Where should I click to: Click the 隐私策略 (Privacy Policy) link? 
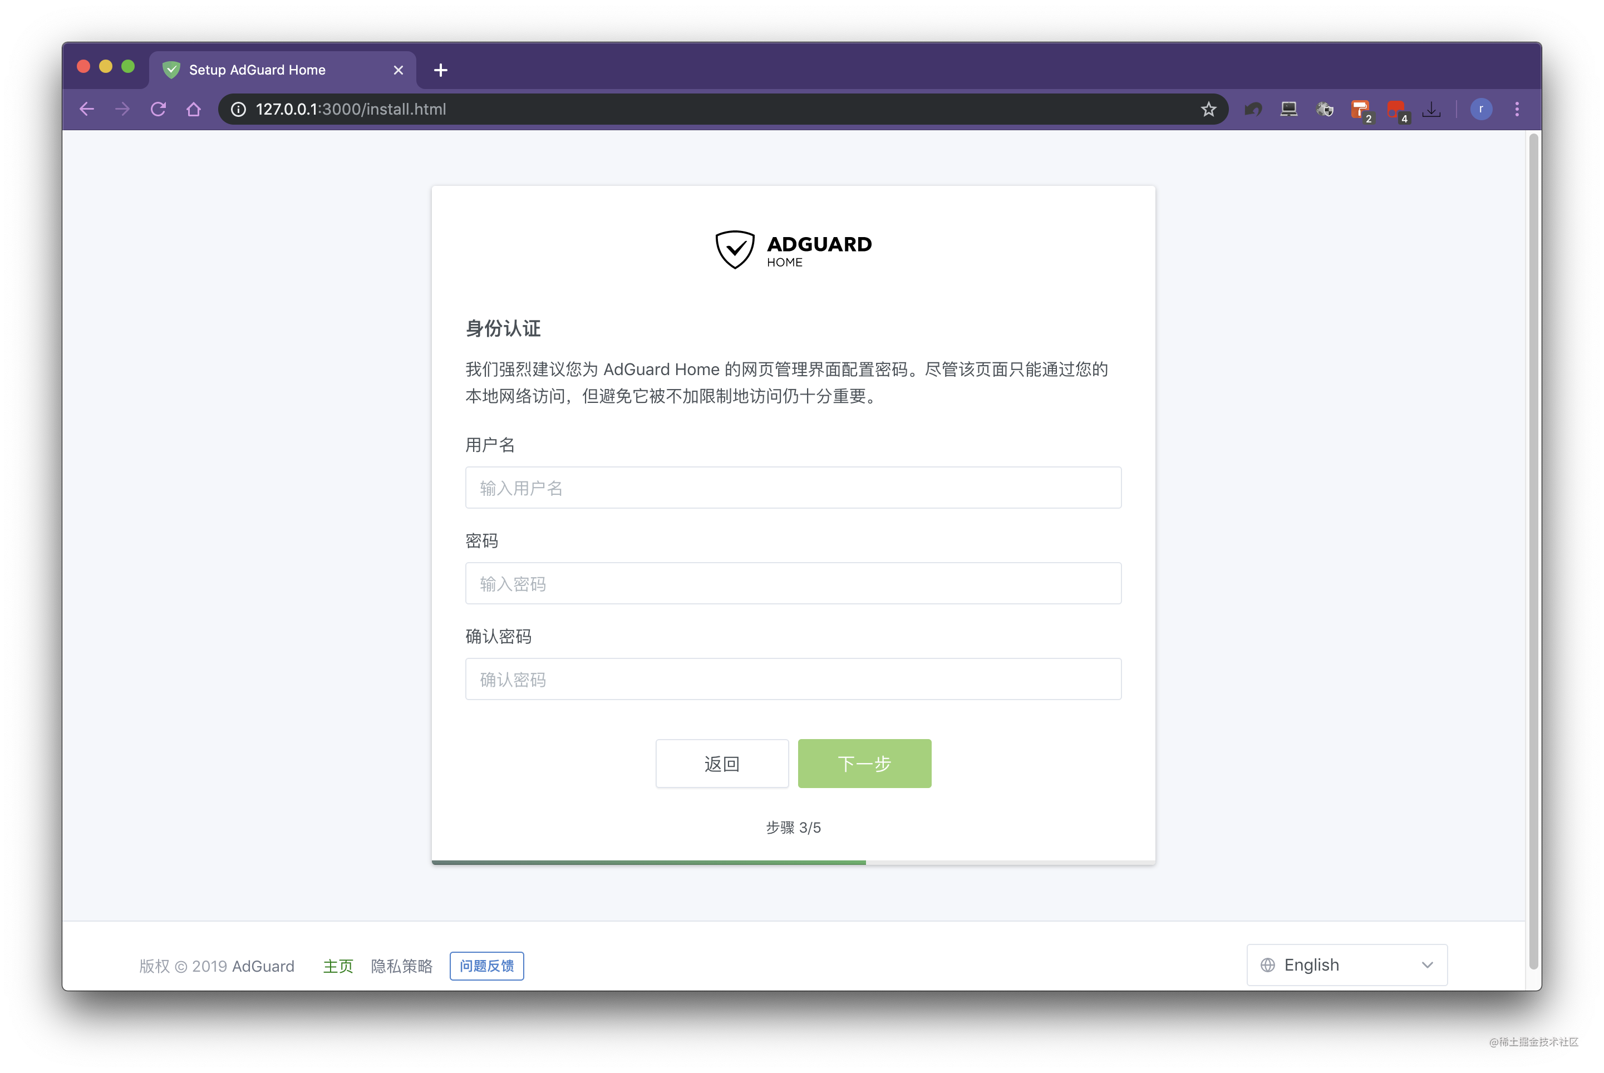coord(402,965)
